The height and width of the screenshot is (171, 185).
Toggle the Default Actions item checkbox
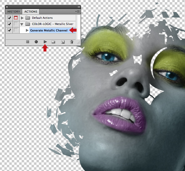[x=9, y=18]
